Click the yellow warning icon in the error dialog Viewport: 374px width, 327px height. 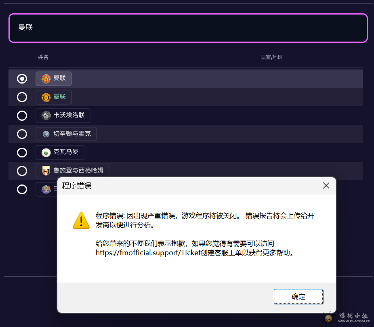pyautogui.click(x=81, y=220)
